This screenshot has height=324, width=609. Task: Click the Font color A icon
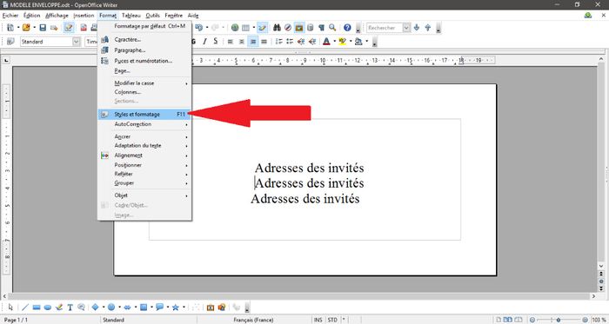326,42
